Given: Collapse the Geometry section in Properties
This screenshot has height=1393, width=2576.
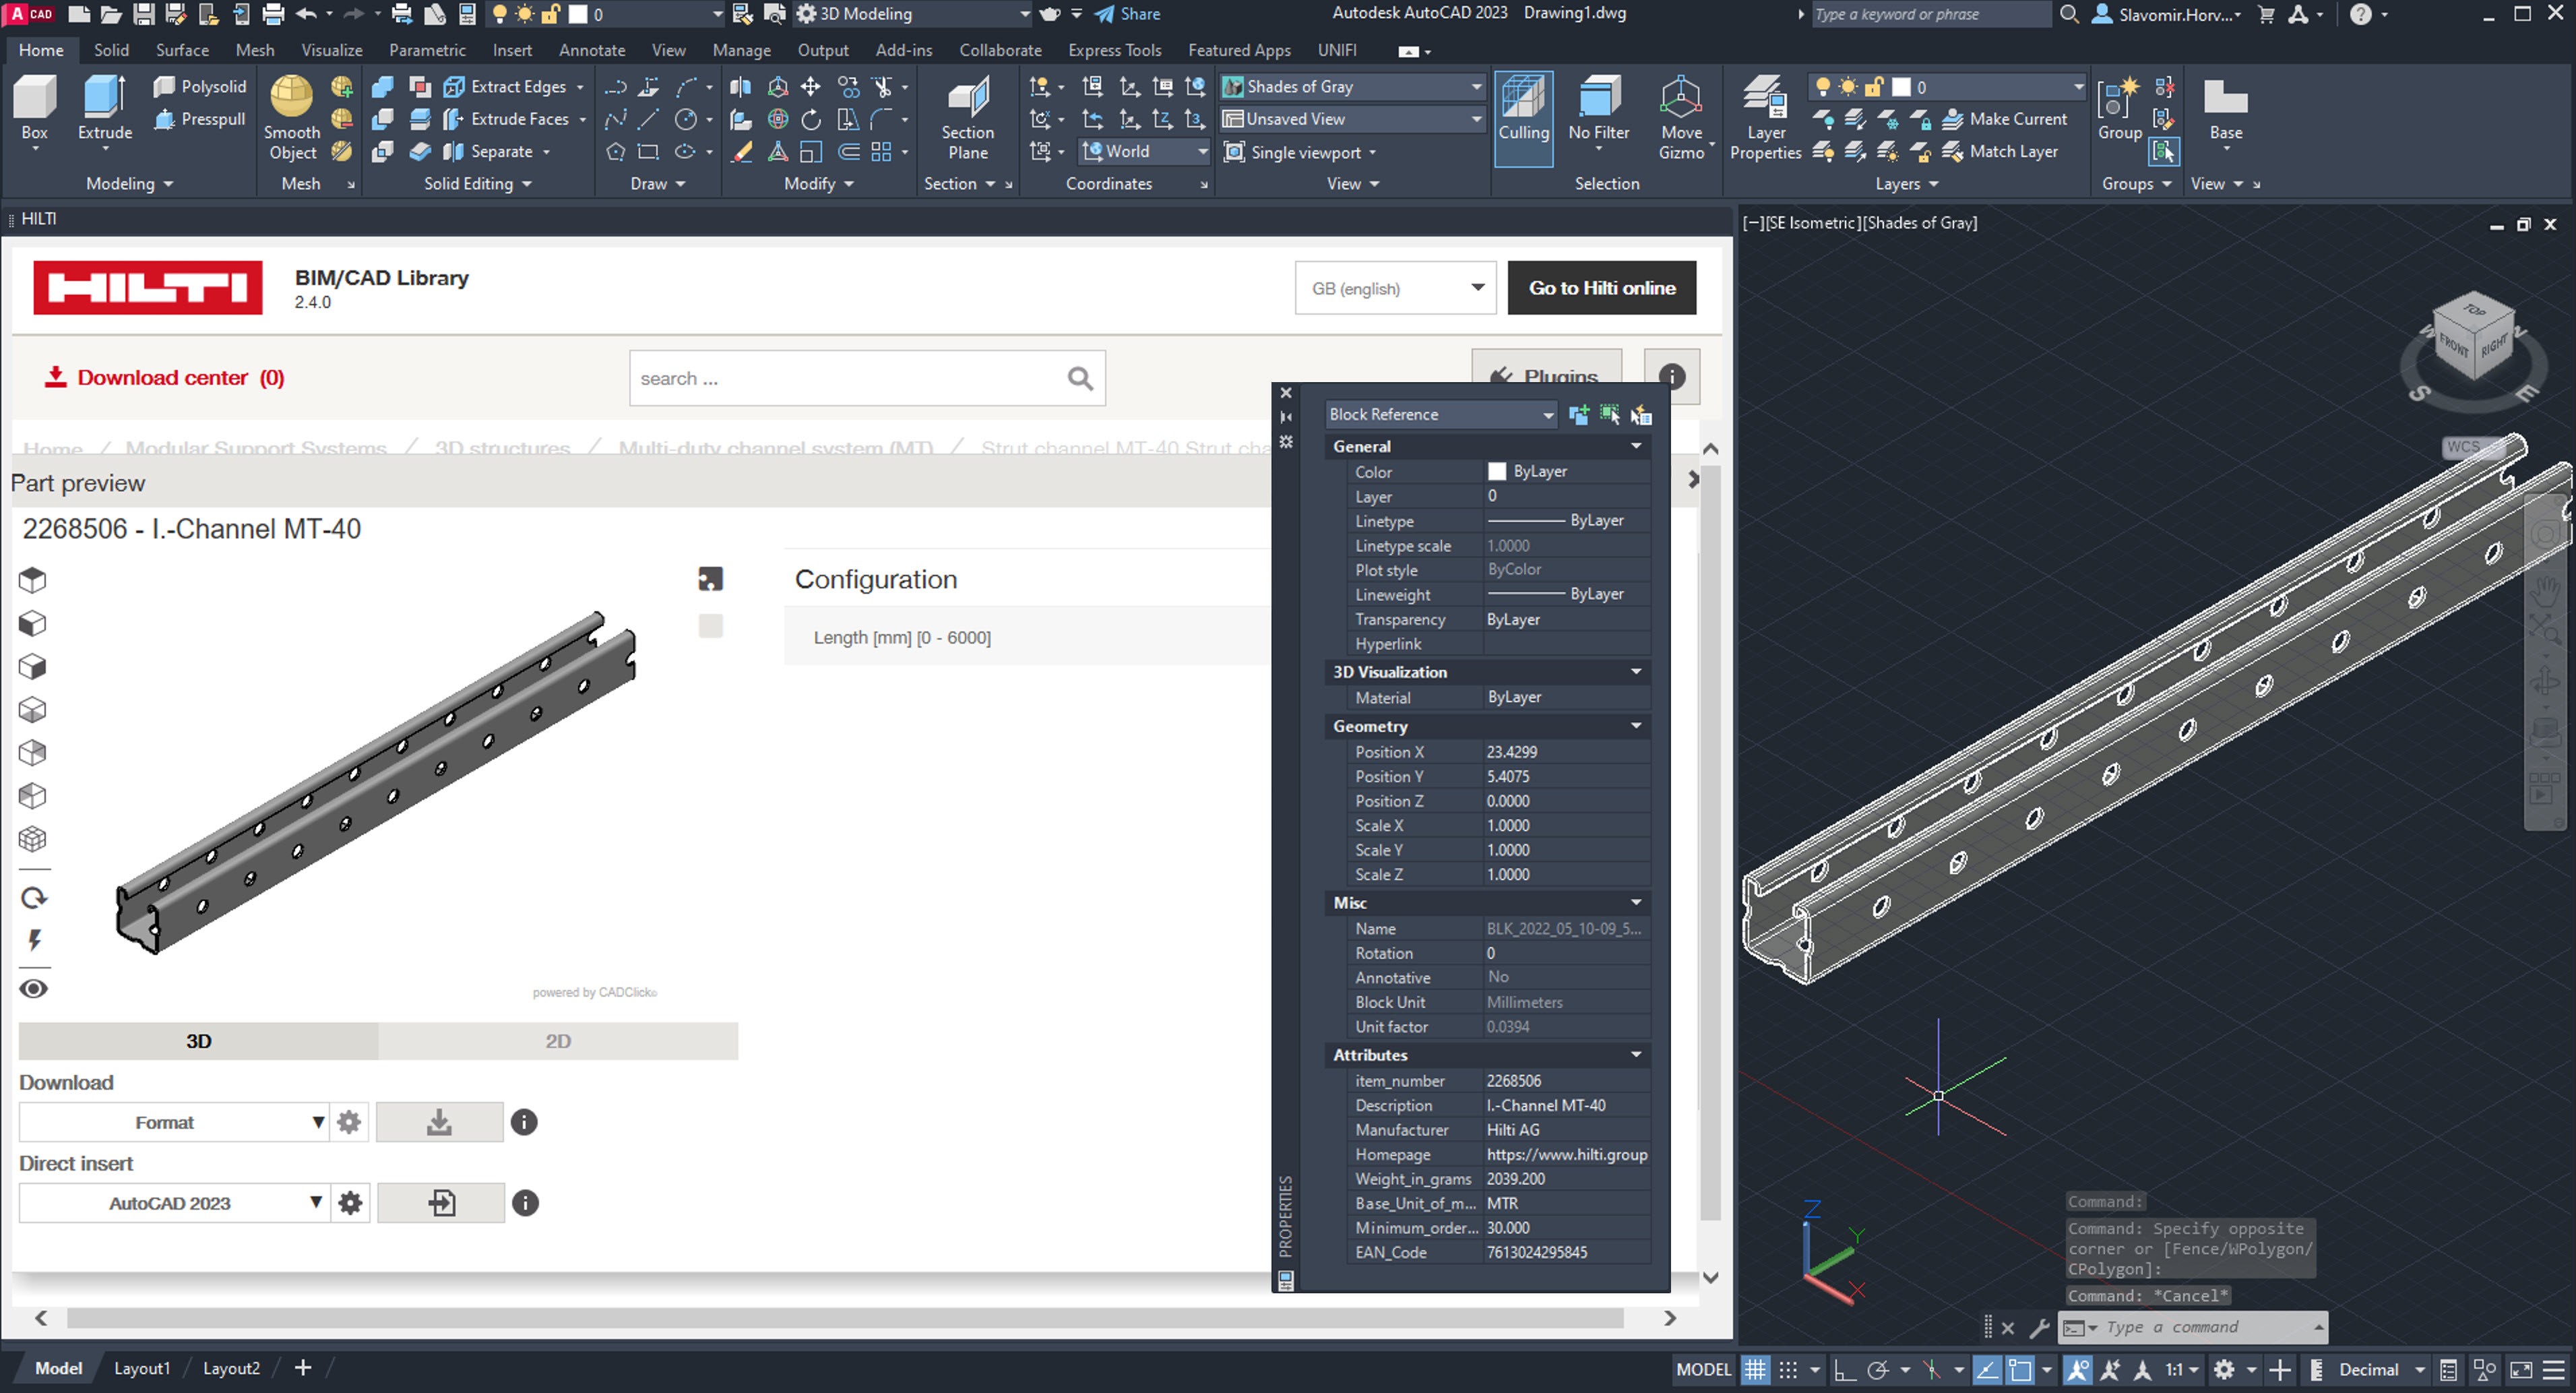Looking at the screenshot, I should 1636,726.
